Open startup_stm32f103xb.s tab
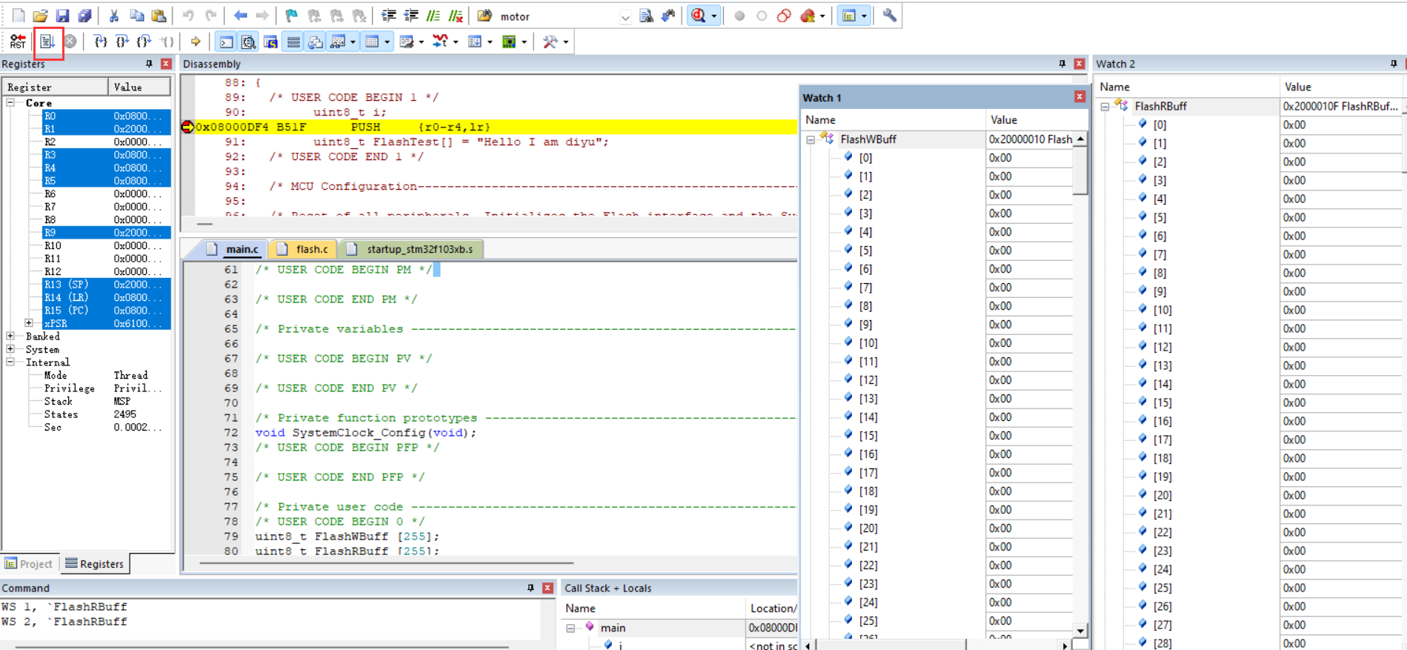Viewport: 1407px width, 650px height. (x=412, y=249)
